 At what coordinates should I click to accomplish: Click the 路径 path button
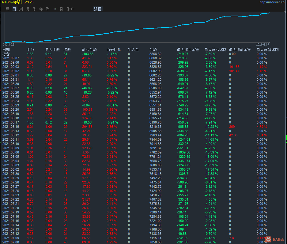click(x=97, y=9)
